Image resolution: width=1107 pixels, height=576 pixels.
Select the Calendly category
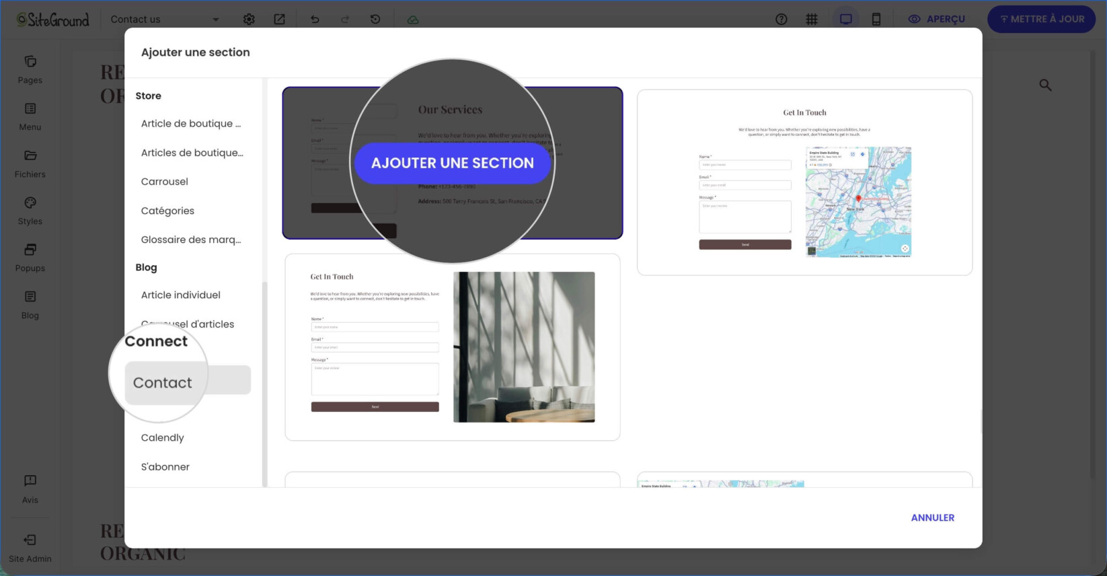[x=163, y=438]
